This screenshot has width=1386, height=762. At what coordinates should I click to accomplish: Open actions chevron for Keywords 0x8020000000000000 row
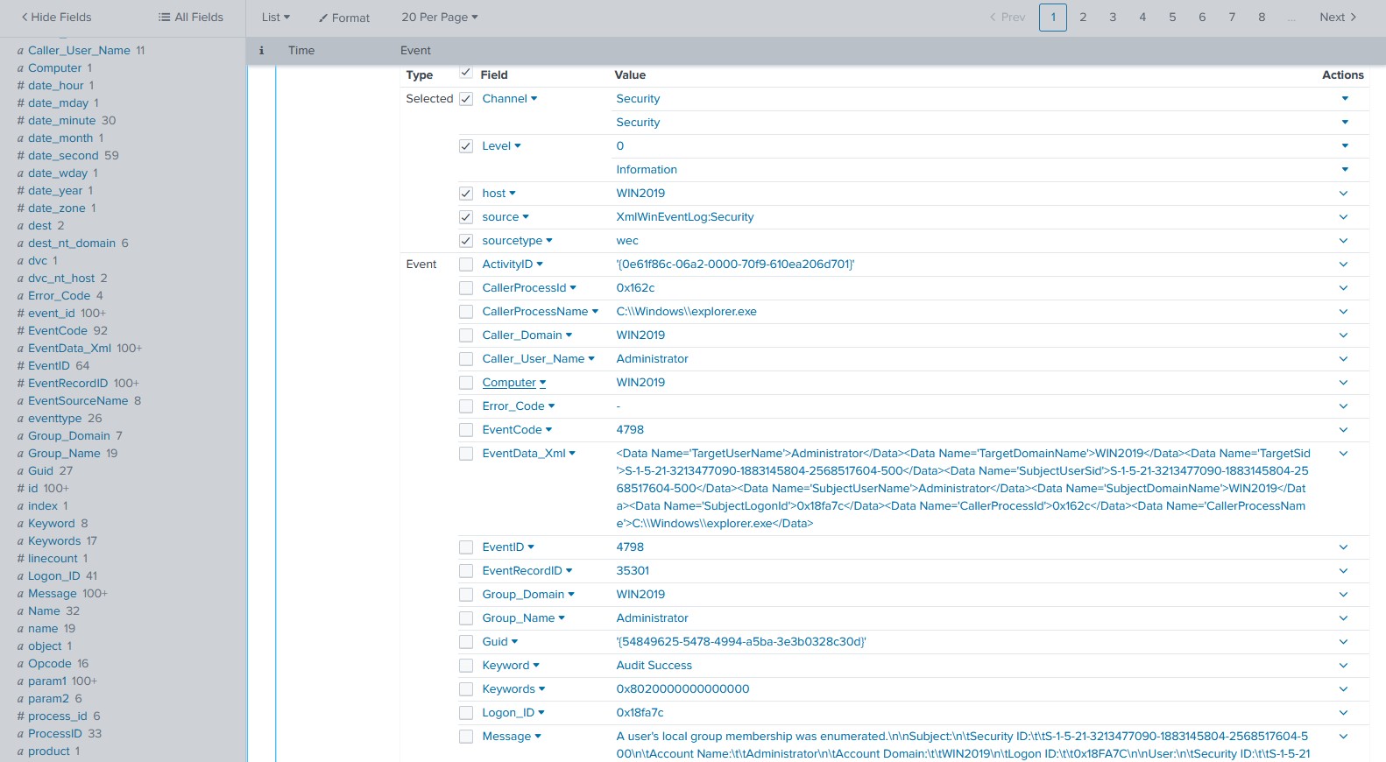point(1344,689)
